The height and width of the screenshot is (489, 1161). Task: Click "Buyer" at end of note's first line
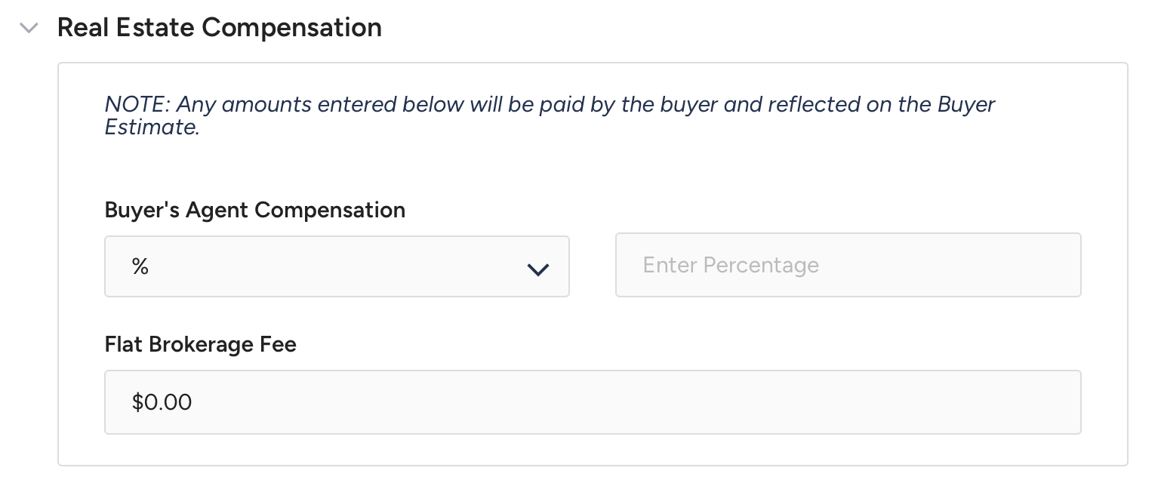(x=965, y=104)
